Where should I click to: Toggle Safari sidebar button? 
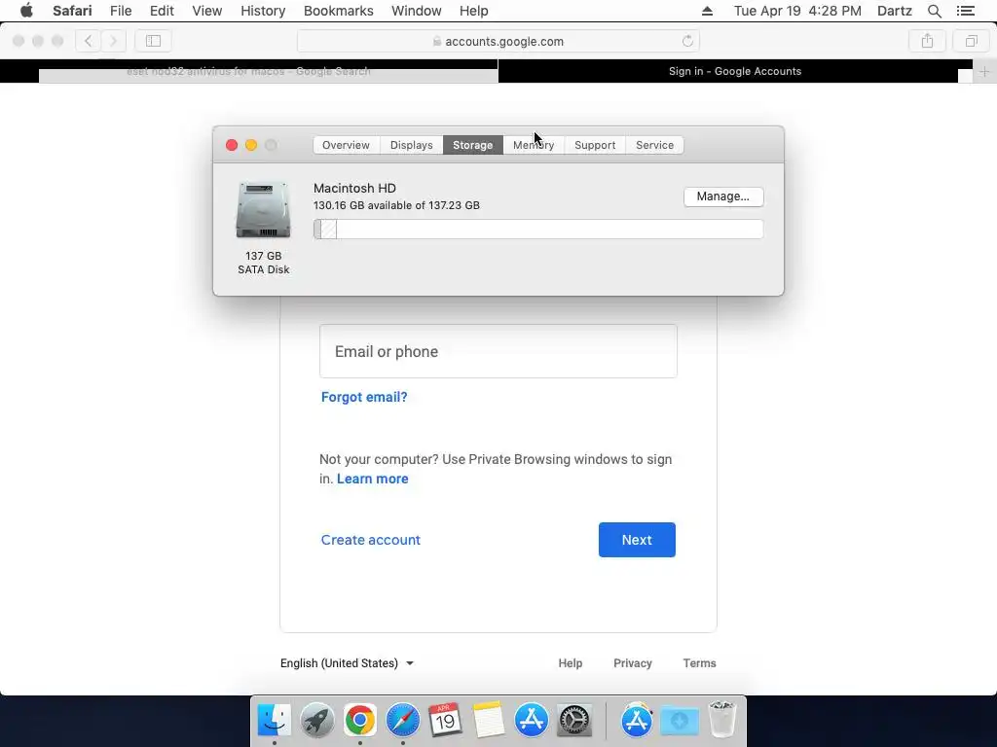[x=153, y=41]
